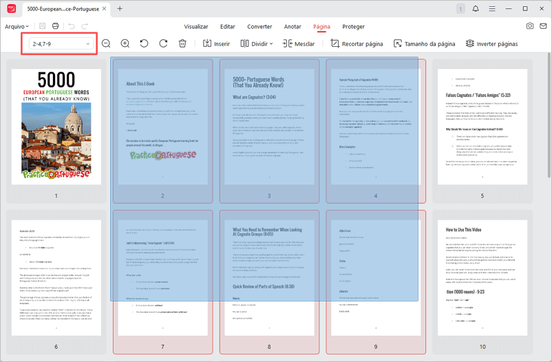Switch to the Editar tab
The image size is (552, 362).
227,26
